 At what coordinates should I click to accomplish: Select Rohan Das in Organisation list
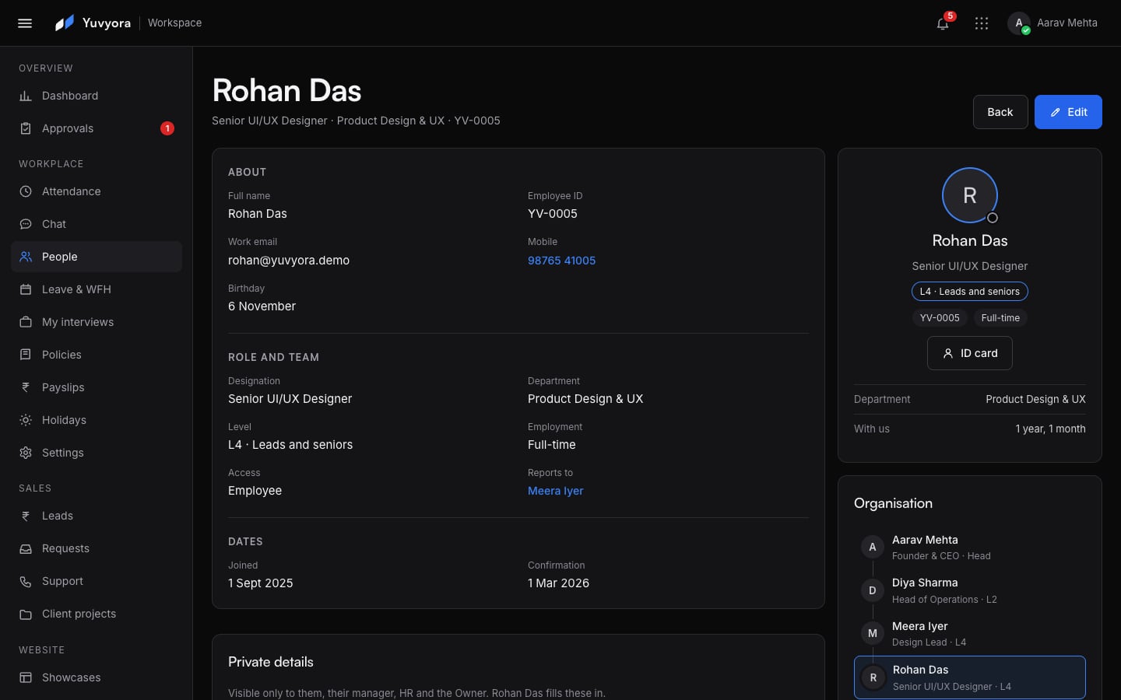tap(970, 677)
